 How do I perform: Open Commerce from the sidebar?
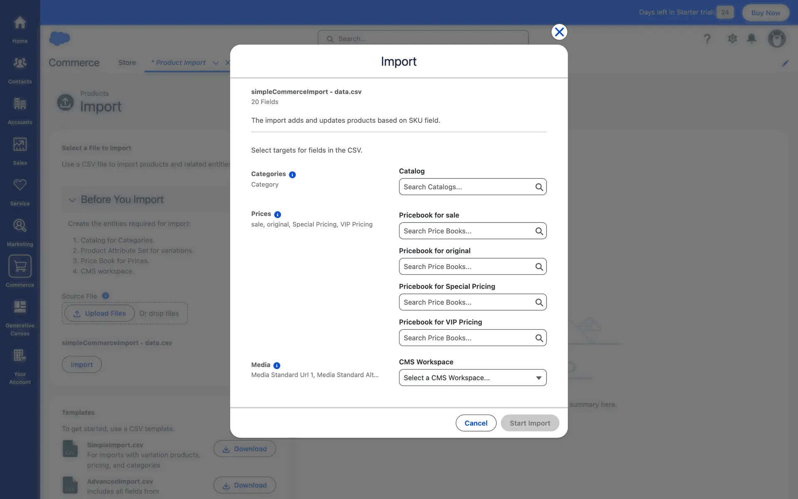[20, 272]
